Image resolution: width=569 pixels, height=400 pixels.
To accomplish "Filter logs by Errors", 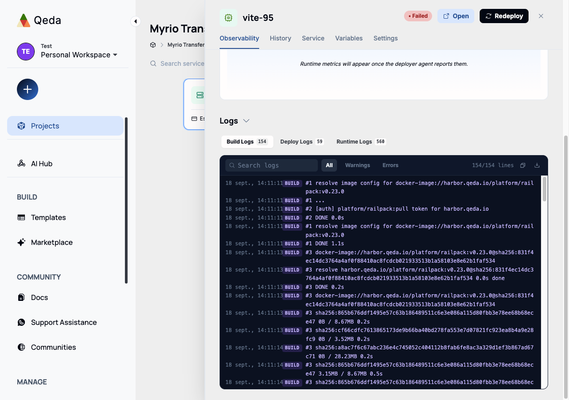I will click(390, 165).
